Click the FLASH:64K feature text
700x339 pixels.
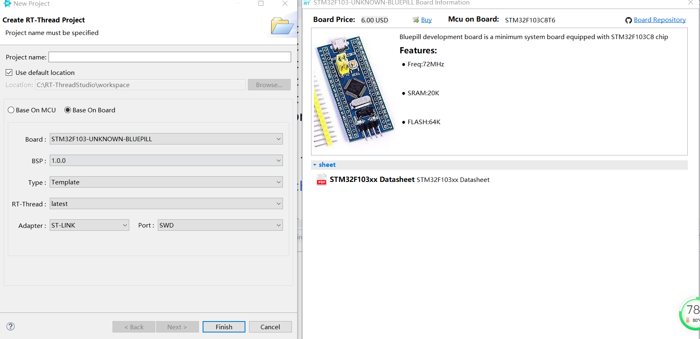pos(424,122)
